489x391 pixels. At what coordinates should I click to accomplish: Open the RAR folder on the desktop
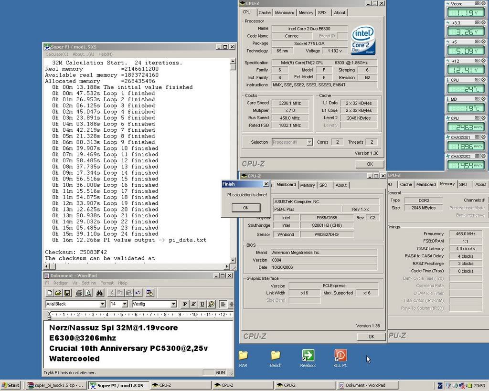[x=243, y=359]
